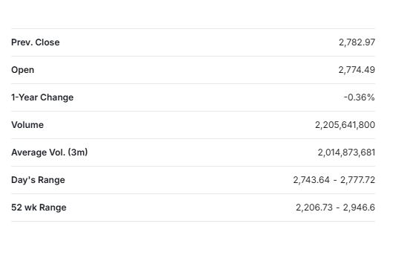Select the 52-week low 2,206.73
This screenshot has height=273, width=399.
coord(314,208)
